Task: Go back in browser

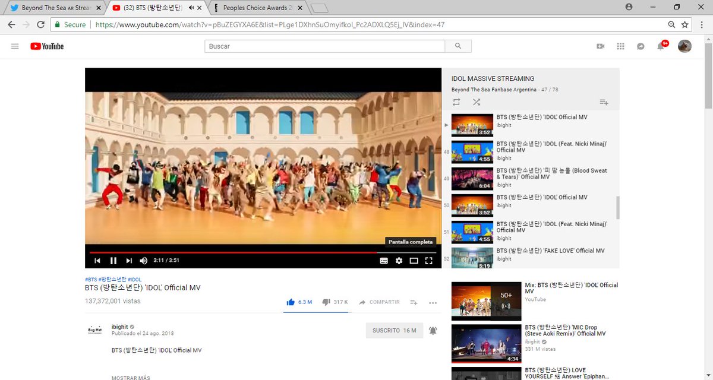Action: tap(11, 25)
